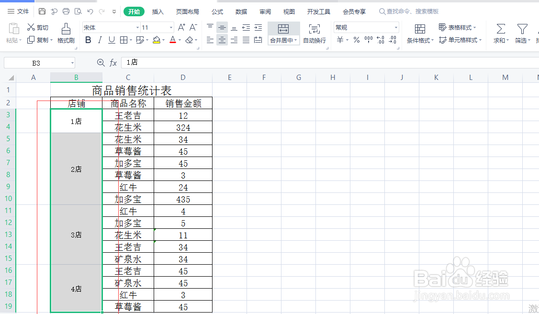Click the Select All corner triangle
539x314 pixels.
coord(11,77)
